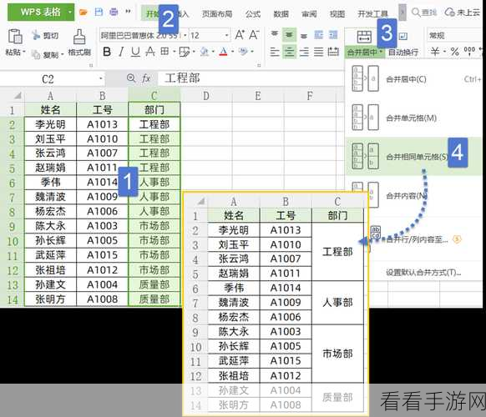The image size is (486, 417).
Task: Click the distributed alignment icon
Action: point(333,52)
